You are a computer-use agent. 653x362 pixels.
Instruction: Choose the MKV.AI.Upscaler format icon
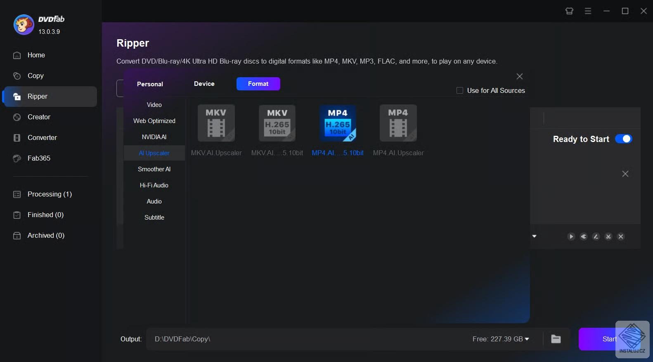pos(216,123)
